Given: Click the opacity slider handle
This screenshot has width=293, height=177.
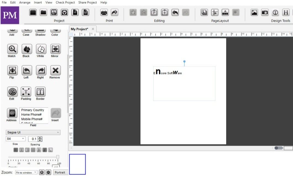Looking at the screenshot, I should point(58,157).
